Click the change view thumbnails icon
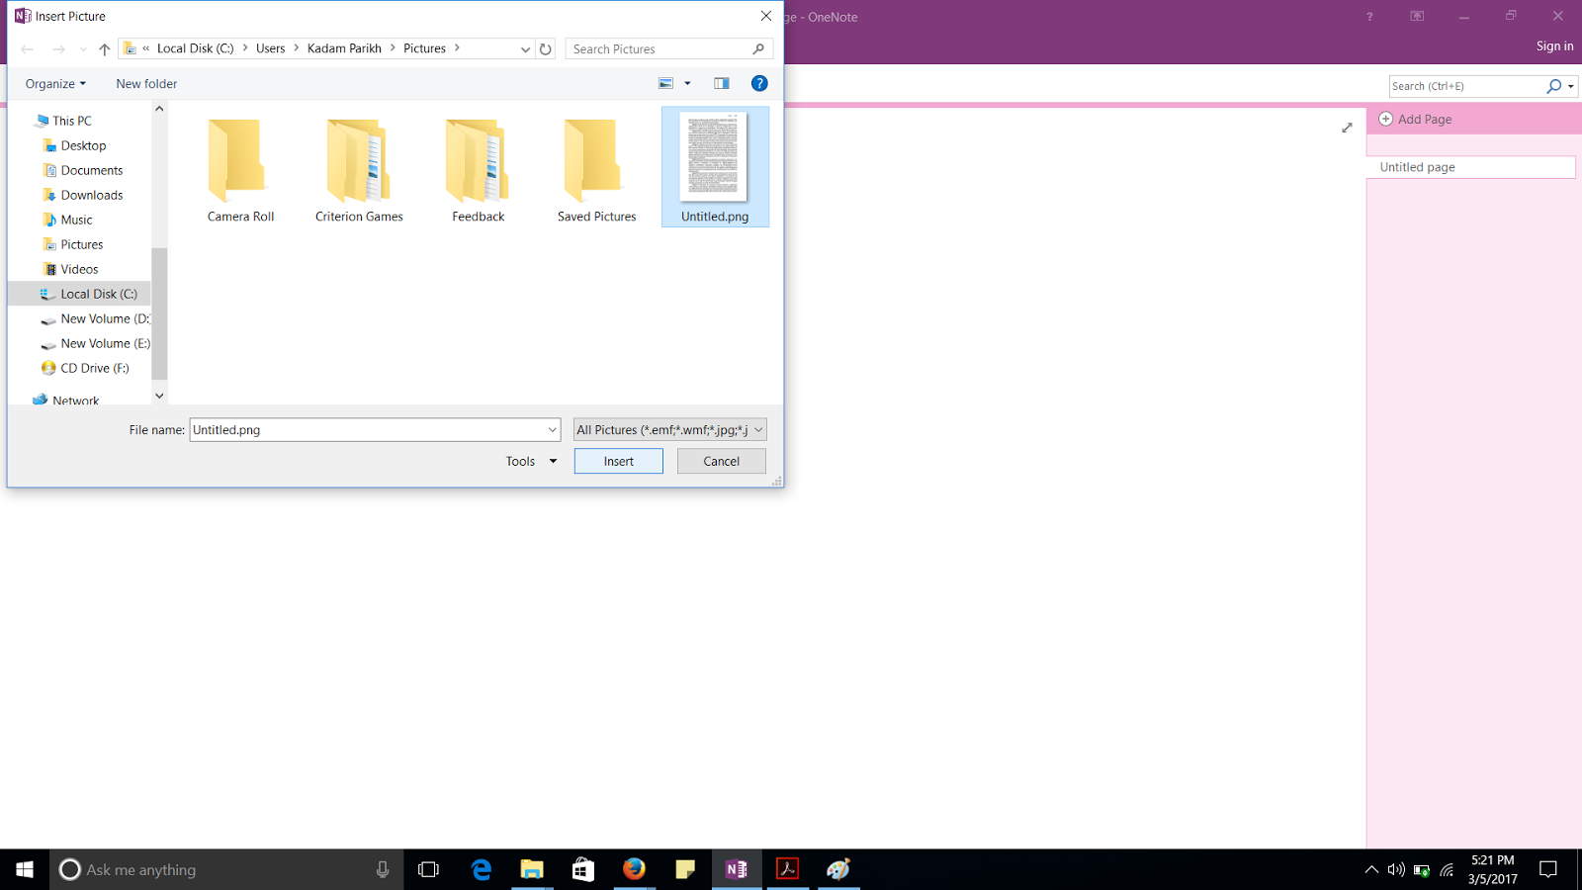Screen dimensions: 1582x890 (x=664, y=83)
